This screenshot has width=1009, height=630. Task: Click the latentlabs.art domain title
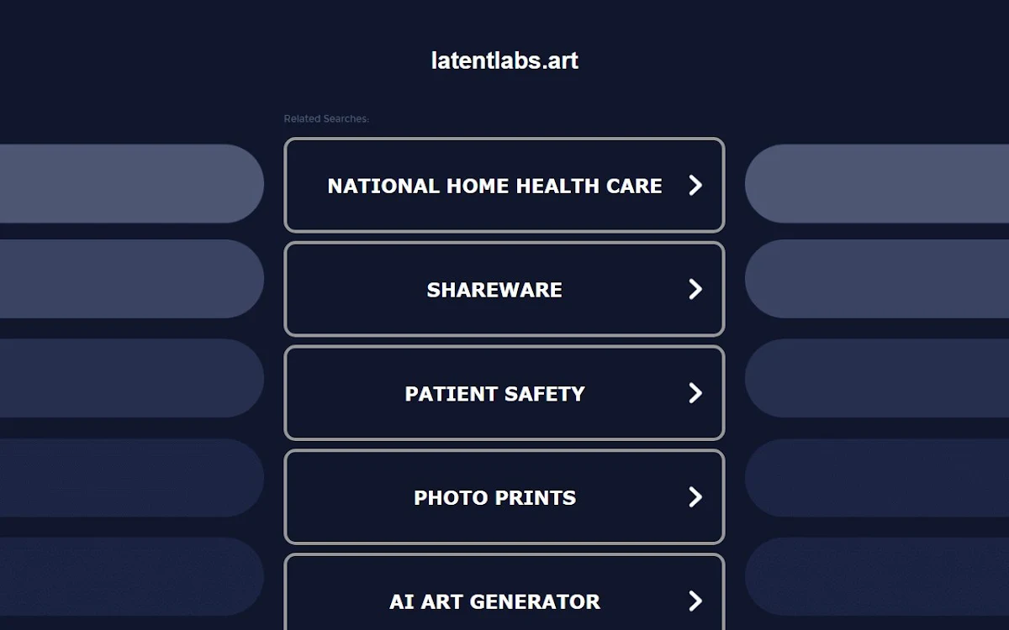click(504, 60)
